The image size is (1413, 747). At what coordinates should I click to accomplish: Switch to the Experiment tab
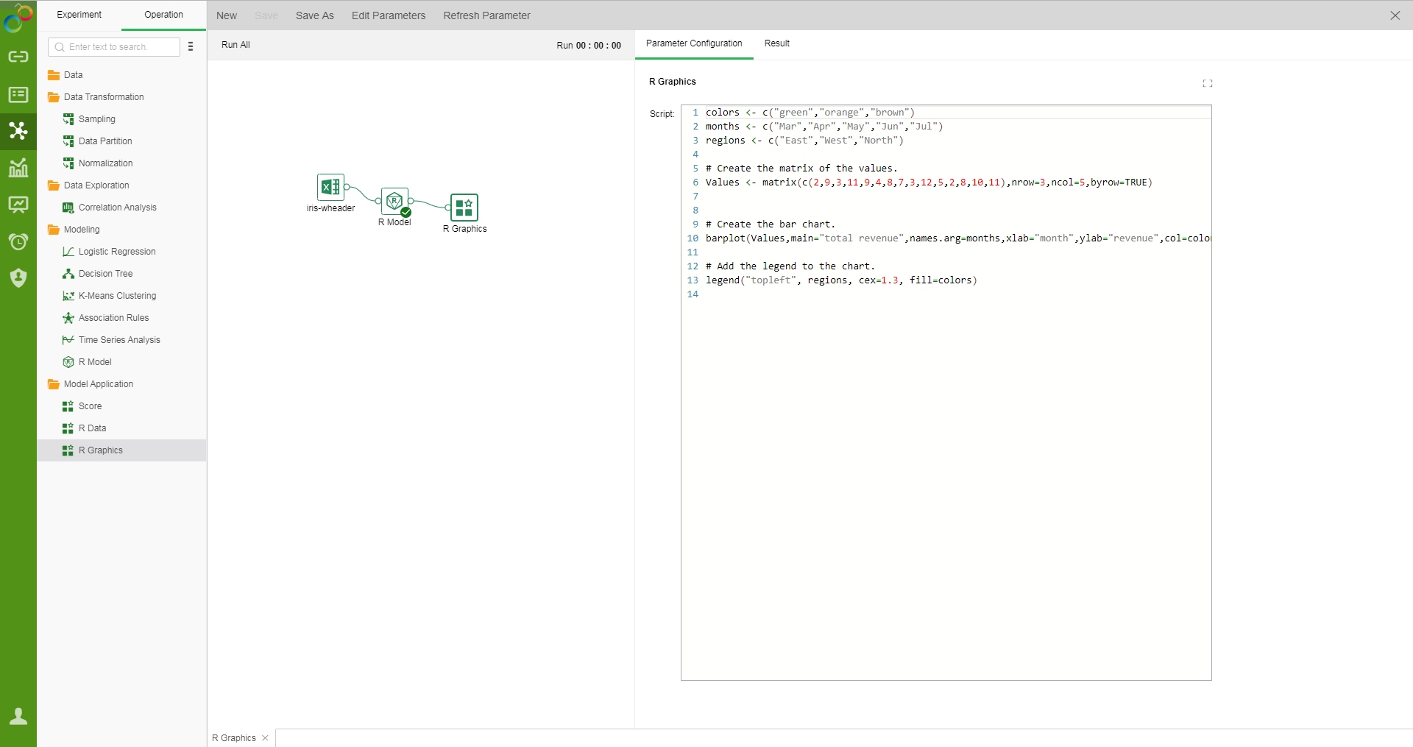click(79, 15)
